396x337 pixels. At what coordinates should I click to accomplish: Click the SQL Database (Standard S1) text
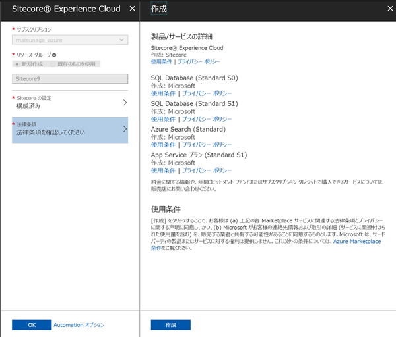(x=195, y=104)
